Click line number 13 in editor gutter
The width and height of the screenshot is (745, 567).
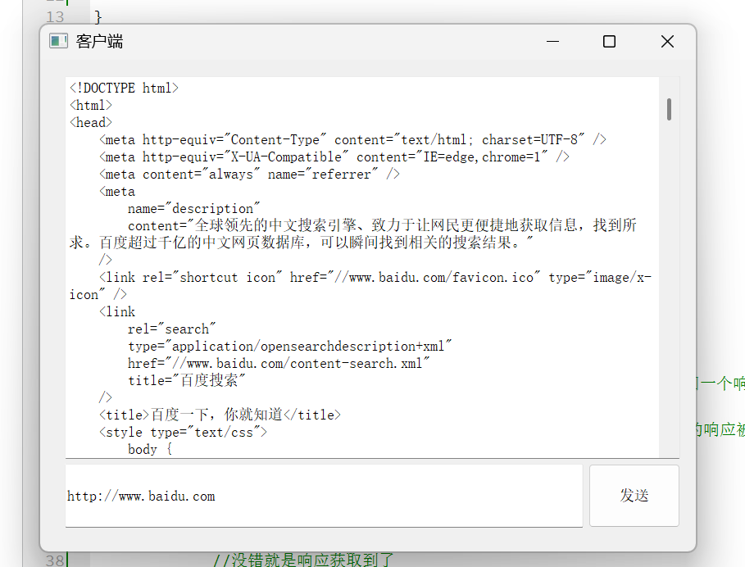55,17
